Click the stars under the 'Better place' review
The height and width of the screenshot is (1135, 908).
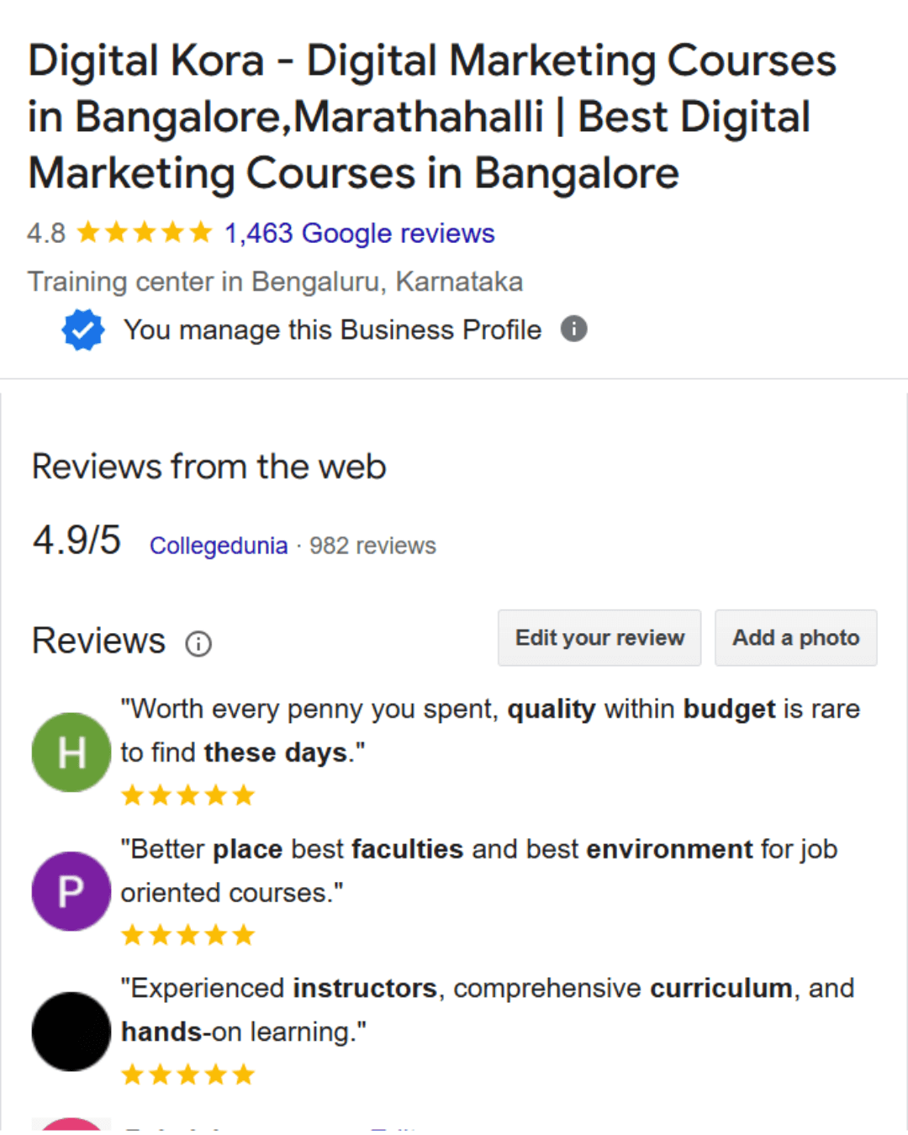pyautogui.click(x=187, y=935)
